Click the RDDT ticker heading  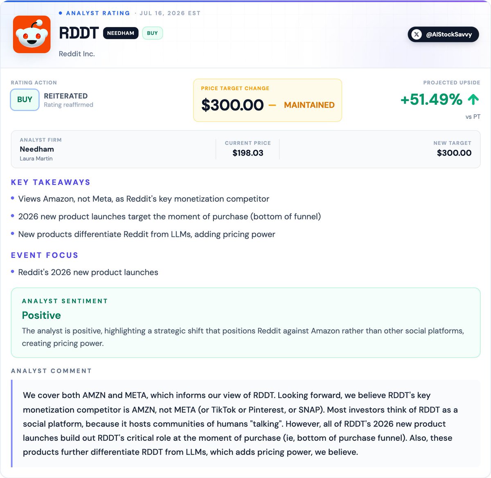(79, 33)
